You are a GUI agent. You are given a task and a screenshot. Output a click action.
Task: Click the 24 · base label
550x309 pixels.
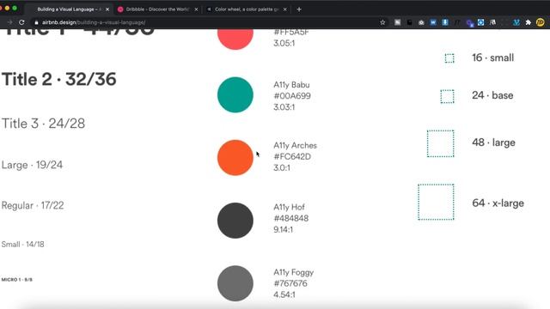492,95
